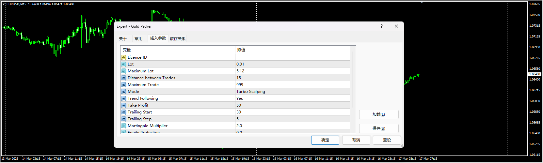Image resolution: width=543 pixels, height=163 pixels.
Task: Select the Lot variable name
Action: tap(131, 64)
